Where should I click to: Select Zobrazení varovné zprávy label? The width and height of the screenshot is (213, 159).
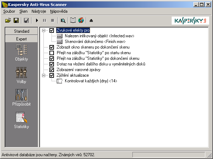click(x=78, y=70)
